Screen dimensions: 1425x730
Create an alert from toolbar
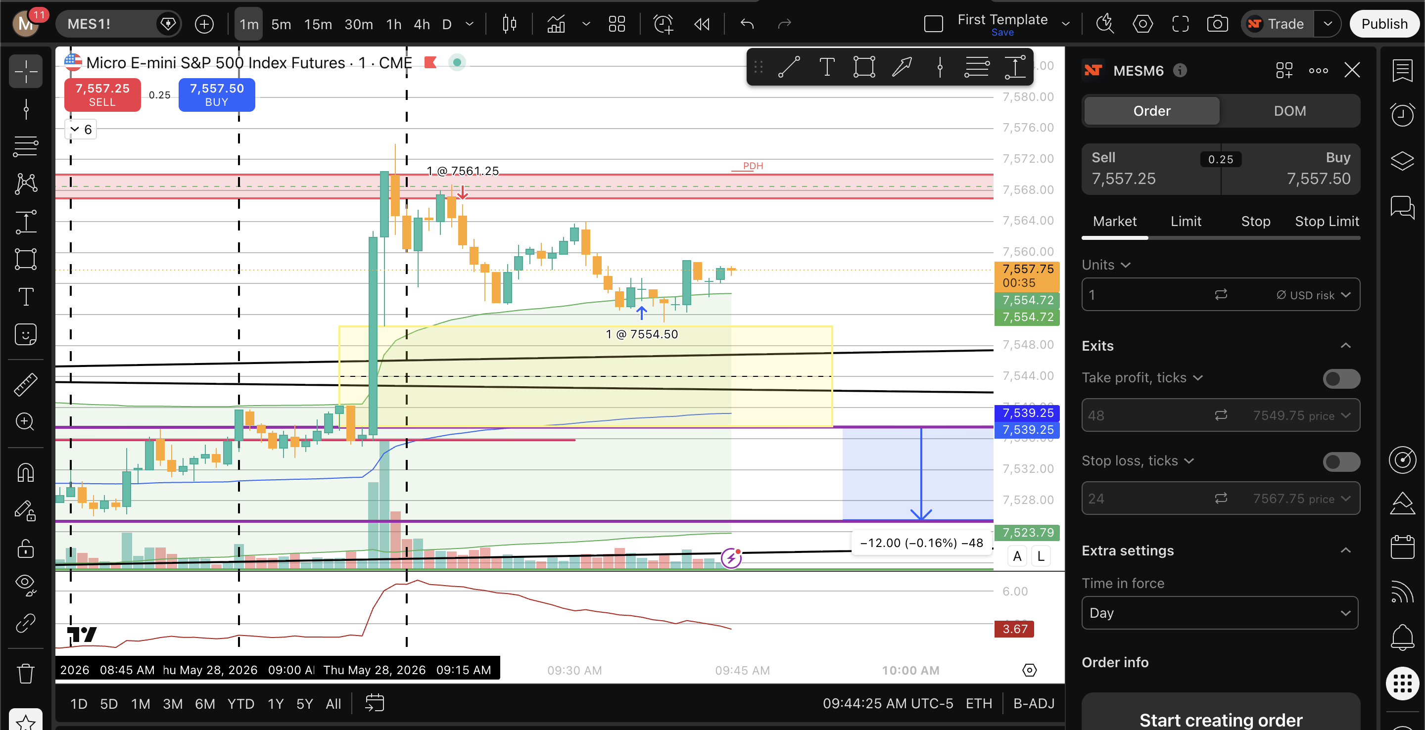[x=663, y=24]
